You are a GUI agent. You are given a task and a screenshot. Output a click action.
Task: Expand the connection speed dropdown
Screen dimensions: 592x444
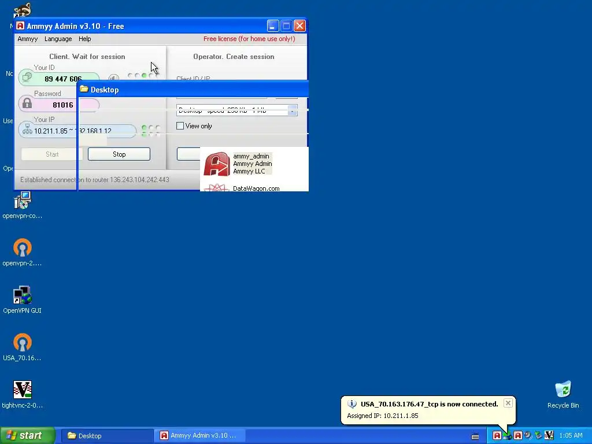[x=292, y=110]
